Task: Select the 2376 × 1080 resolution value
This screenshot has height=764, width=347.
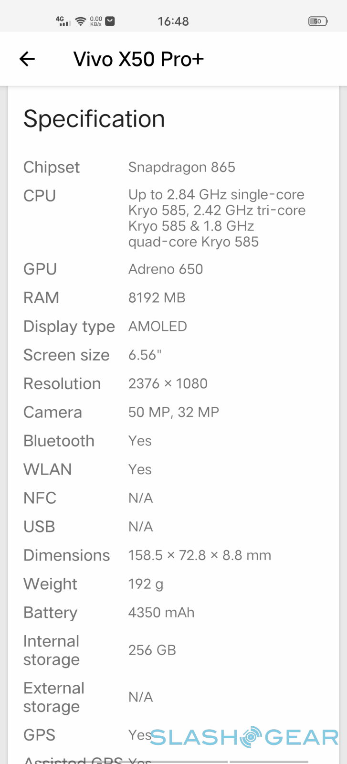Action: tap(168, 383)
